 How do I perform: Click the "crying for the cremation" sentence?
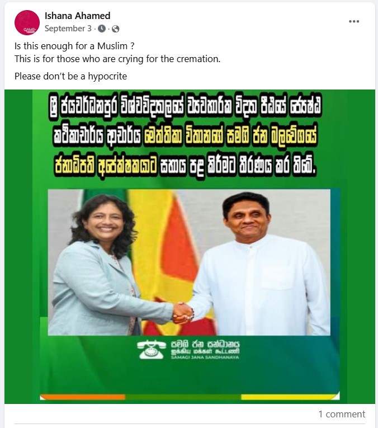[117, 59]
